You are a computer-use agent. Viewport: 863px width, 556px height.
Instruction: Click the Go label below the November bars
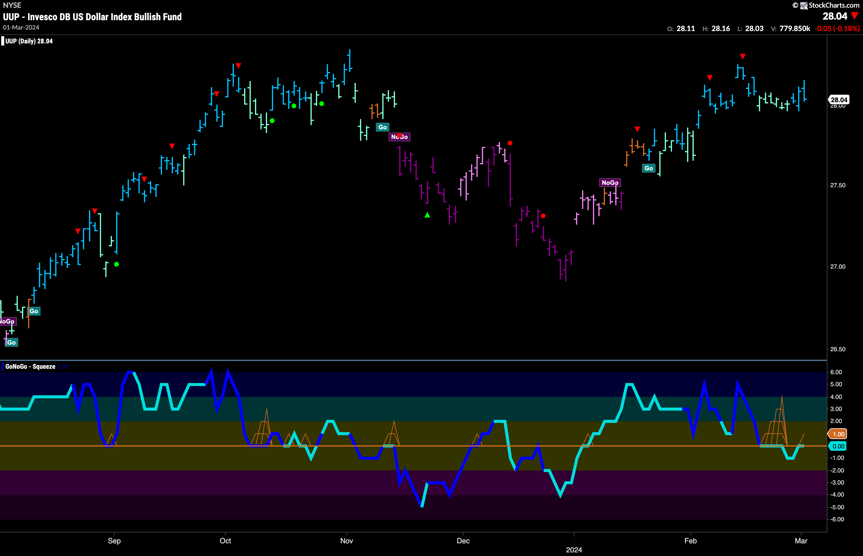383,127
